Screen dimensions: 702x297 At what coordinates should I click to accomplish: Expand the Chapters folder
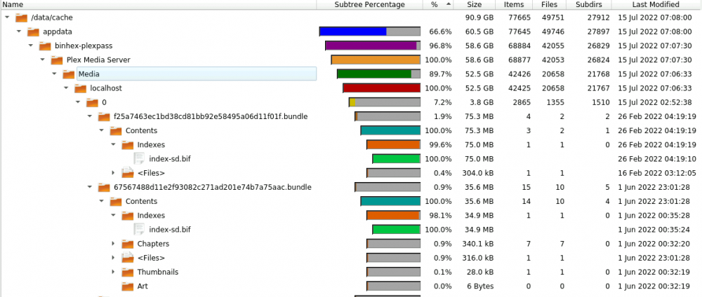tap(113, 244)
